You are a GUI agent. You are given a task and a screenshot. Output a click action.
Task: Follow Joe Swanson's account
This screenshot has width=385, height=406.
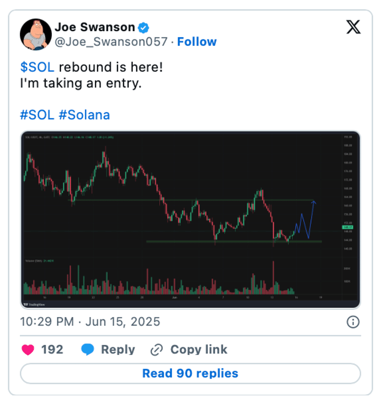click(197, 42)
